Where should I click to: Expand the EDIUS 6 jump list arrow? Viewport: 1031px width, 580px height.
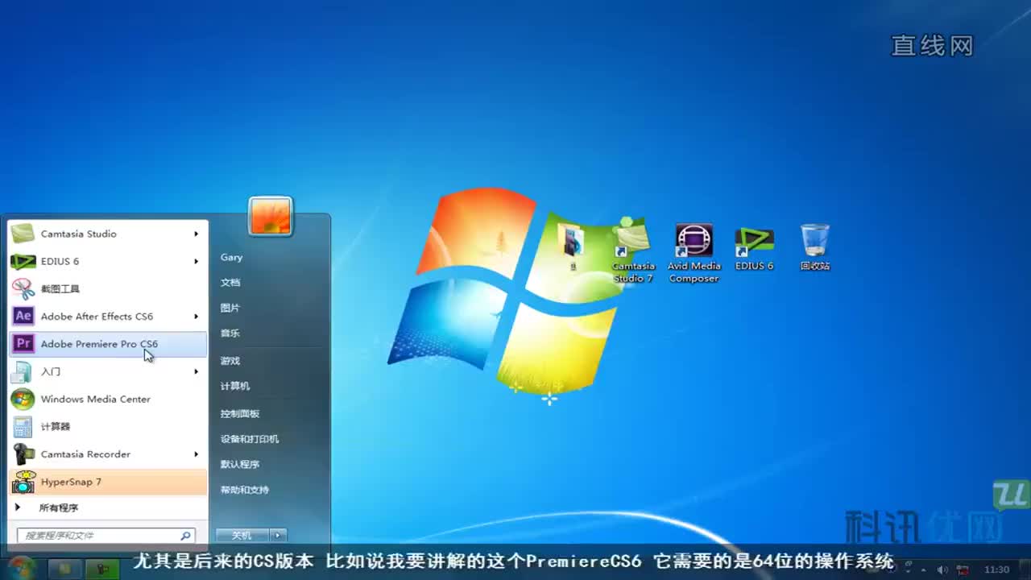pos(196,262)
